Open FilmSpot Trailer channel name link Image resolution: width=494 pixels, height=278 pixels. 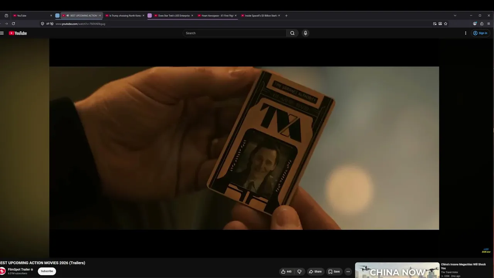tap(19, 270)
